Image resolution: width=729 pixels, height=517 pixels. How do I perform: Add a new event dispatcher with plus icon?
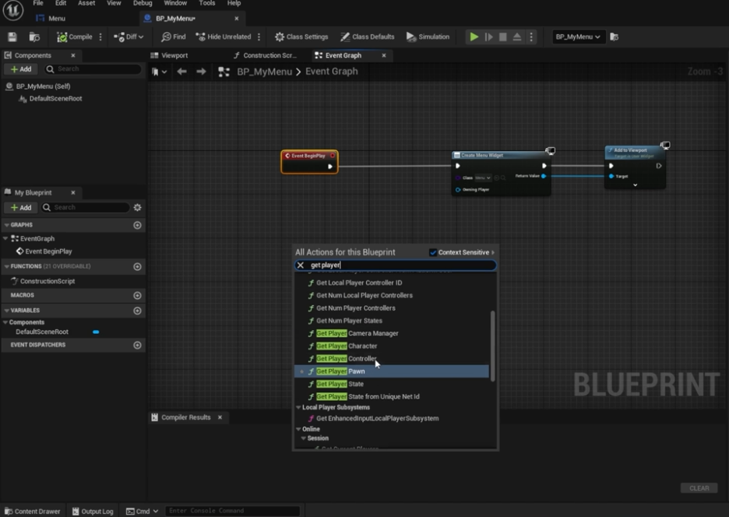coord(137,345)
